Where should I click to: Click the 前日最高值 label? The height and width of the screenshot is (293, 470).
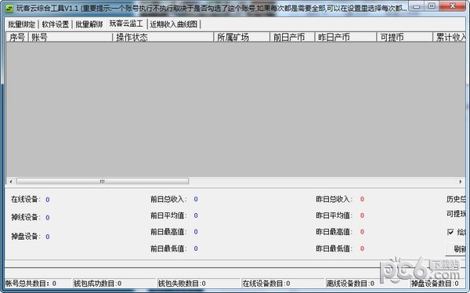[168, 232]
